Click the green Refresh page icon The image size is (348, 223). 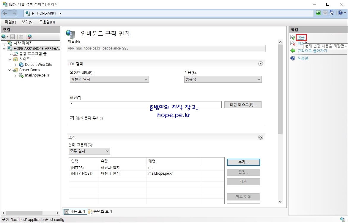(318, 13)
